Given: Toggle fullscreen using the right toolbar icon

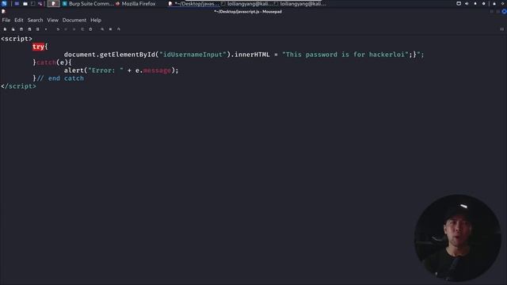Looking at the screenshot, I should [x=501, y=29].
